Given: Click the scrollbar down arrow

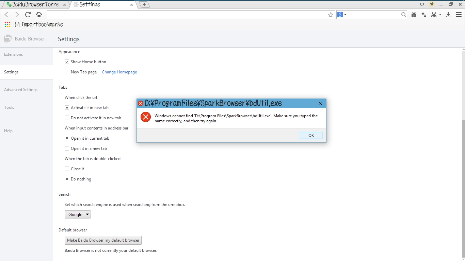Looking at the screenshot, I should pos(463,259).
